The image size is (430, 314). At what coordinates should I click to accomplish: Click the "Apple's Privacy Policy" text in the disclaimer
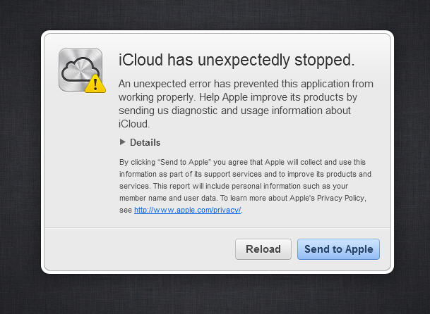[327, 198]
